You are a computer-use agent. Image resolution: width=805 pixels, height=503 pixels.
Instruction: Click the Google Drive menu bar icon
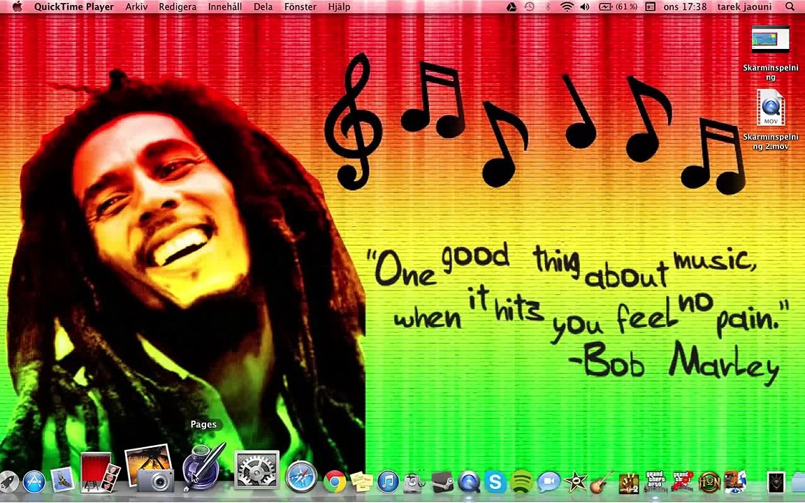(x=512, y=7)
